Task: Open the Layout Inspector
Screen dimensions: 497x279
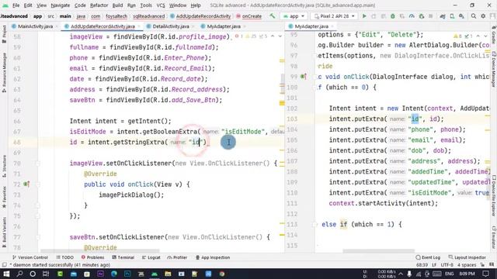Action: [467, 257]
